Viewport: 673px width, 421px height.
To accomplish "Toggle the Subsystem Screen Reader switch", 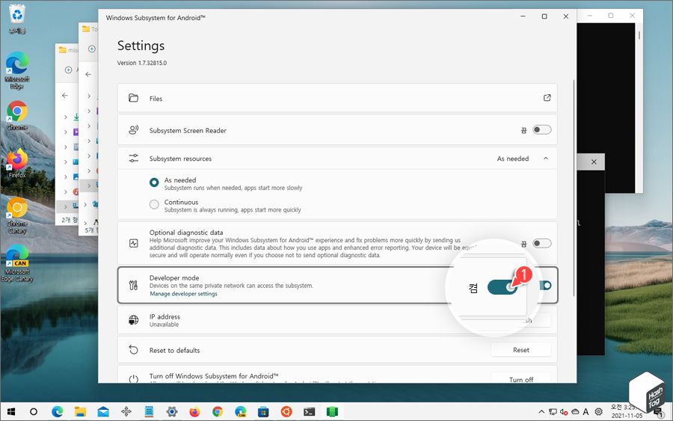I will pyautogui.click(x=541, y=129).
